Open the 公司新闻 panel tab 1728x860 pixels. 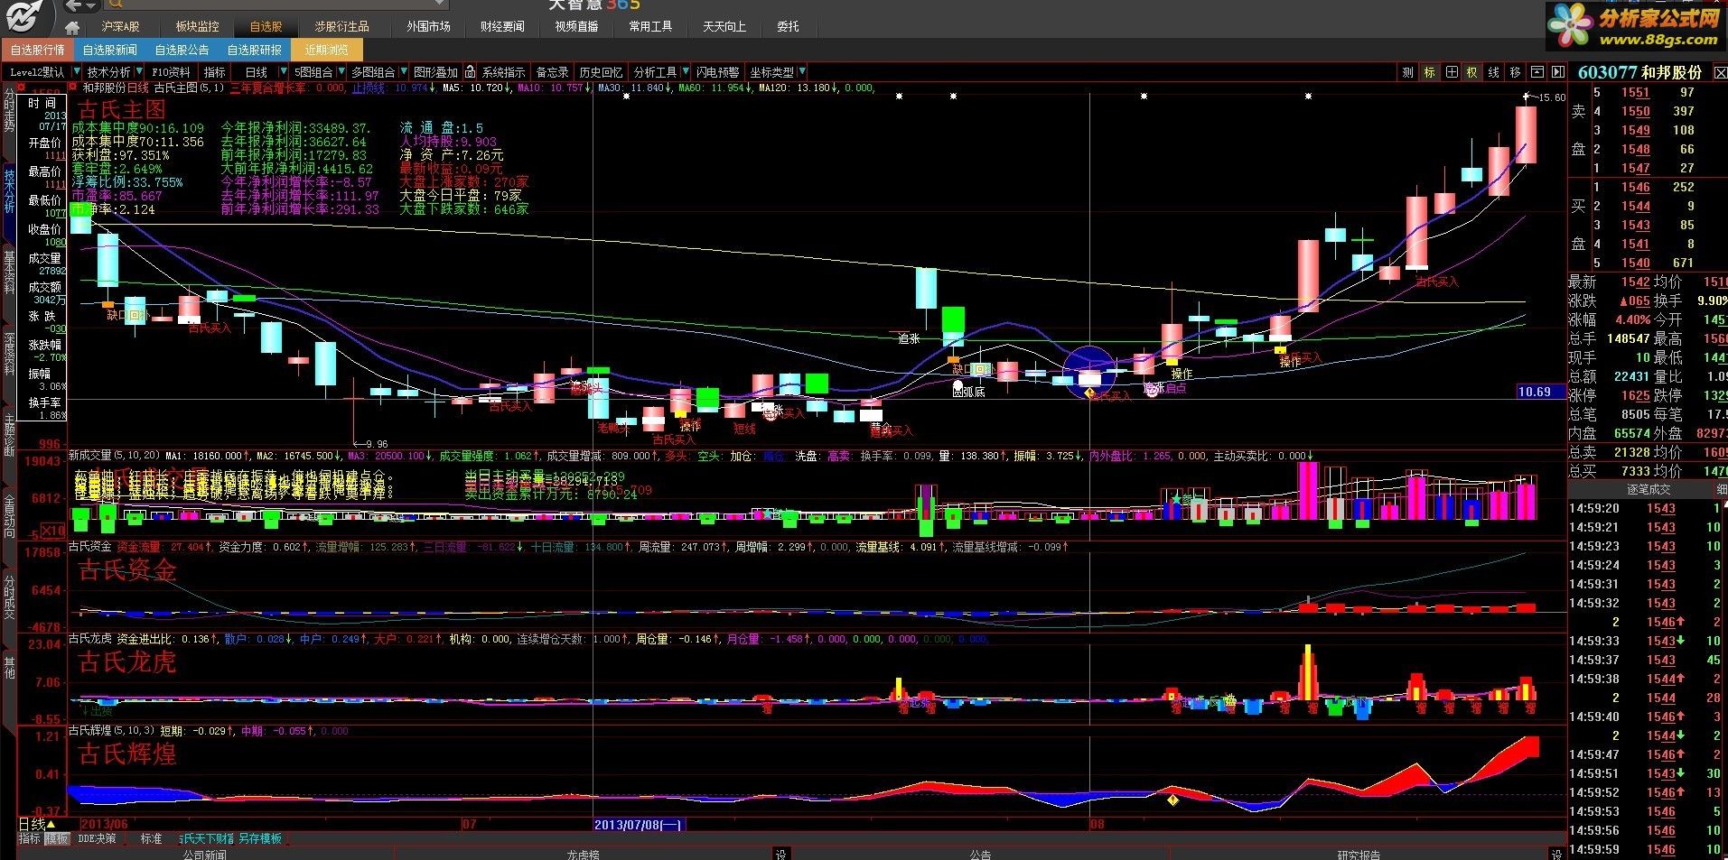(x=205, y=854)
